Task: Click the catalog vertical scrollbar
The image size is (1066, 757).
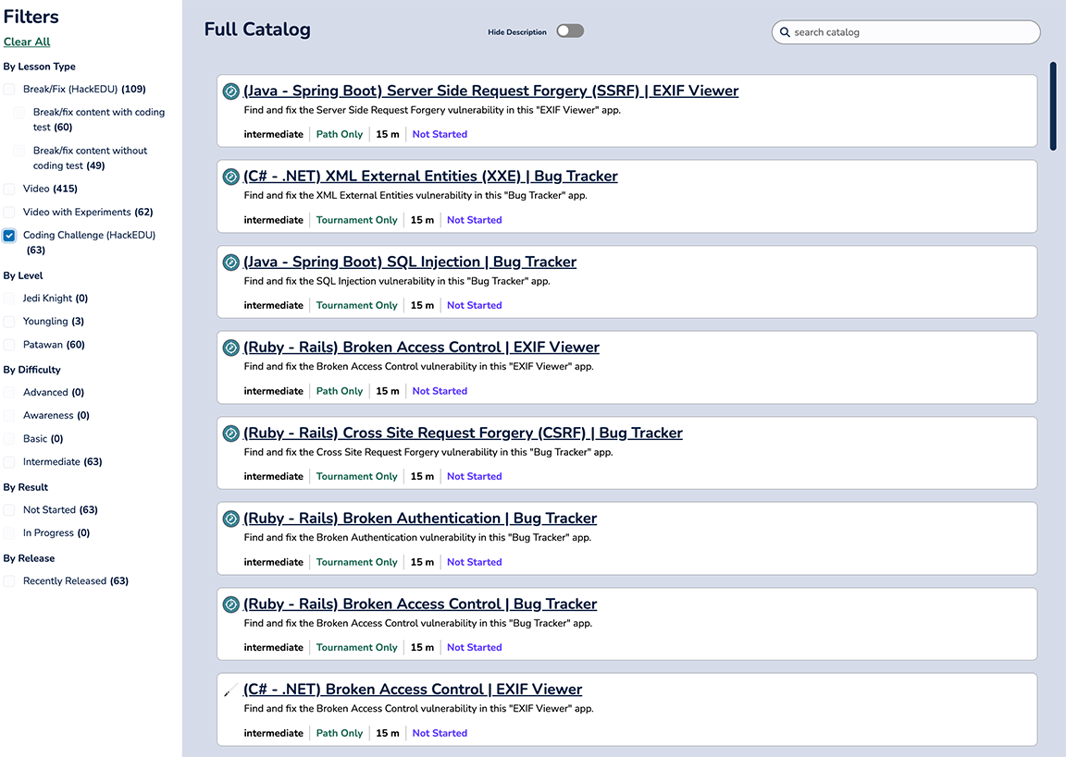Action: [1052, 105]
